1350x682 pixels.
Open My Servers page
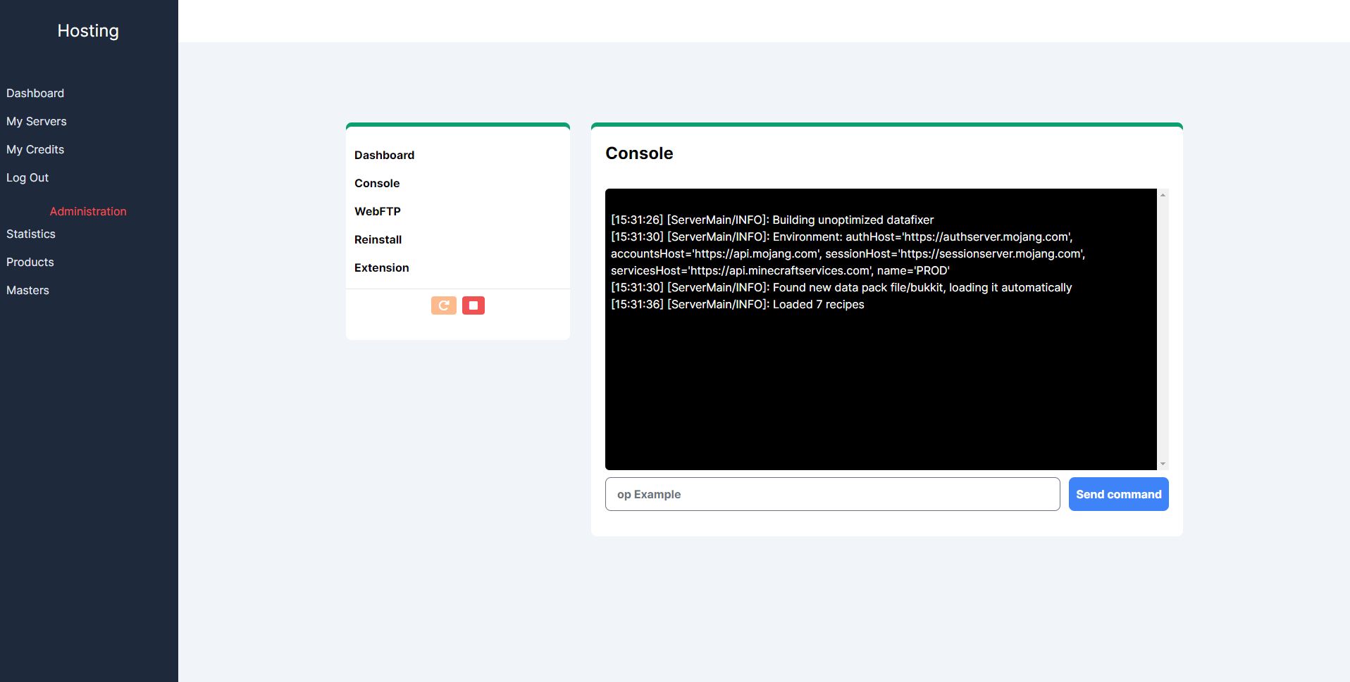point(37,121)
